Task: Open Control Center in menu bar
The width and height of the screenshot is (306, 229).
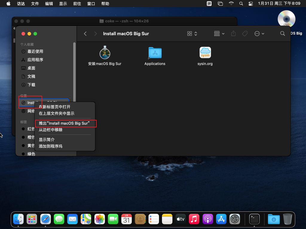Action: [x=251, y=4]
